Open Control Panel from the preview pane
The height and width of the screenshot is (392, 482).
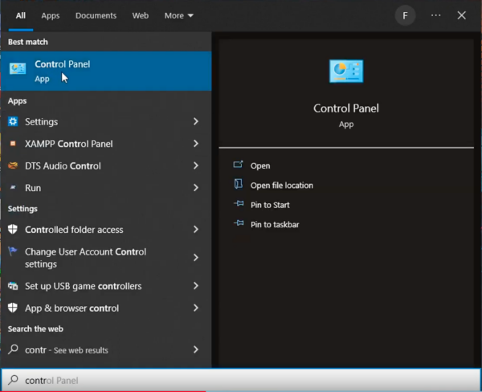pyautogui.click(x=259, y=165)
